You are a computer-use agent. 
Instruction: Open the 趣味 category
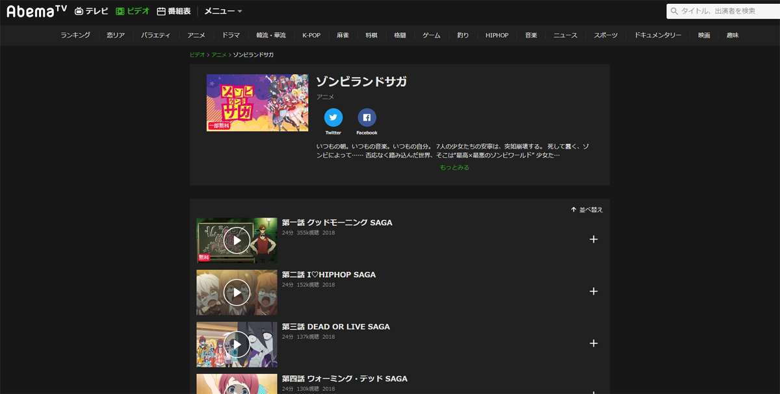(x=733, y=35)
